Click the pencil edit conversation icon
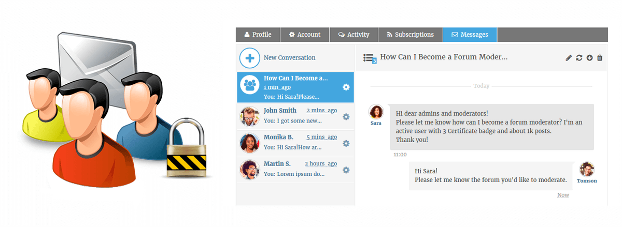The width and height of the screenshot is (622, 227). (569, 58)
